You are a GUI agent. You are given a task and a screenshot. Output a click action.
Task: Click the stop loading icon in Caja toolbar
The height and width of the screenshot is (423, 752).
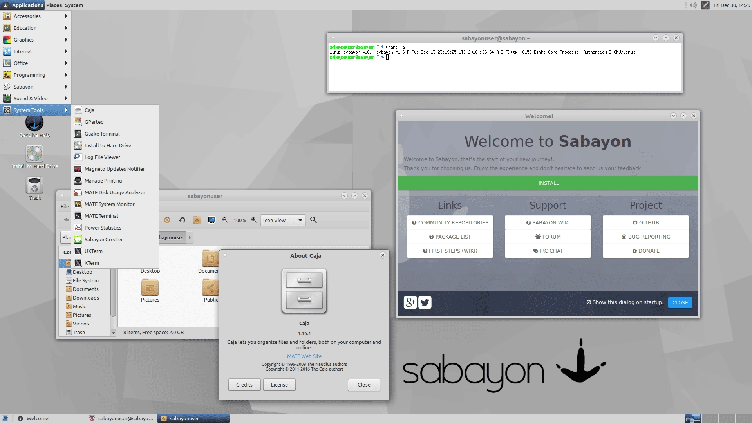[x=167, y=220]
